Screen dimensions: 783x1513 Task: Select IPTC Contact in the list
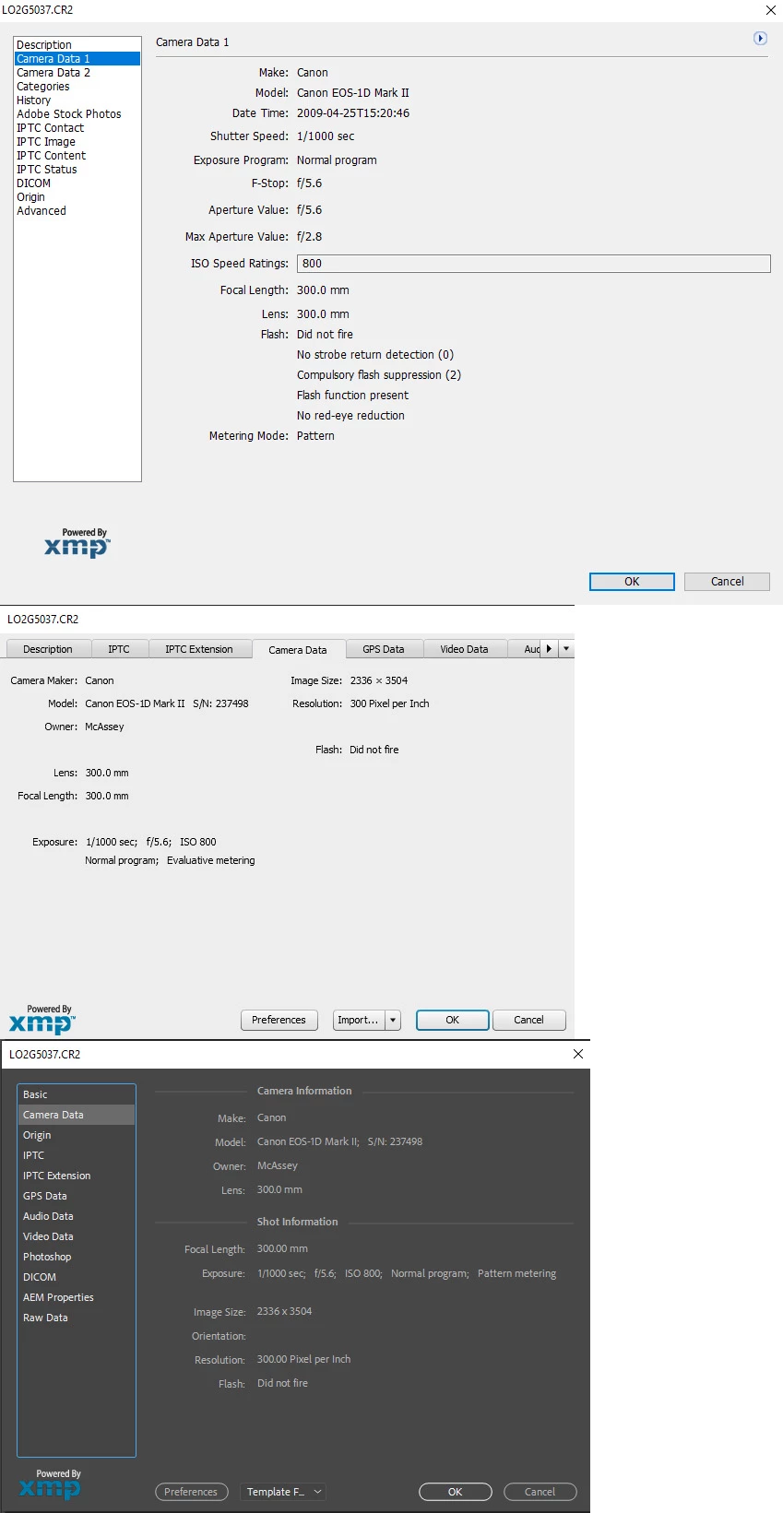point(77,127)
